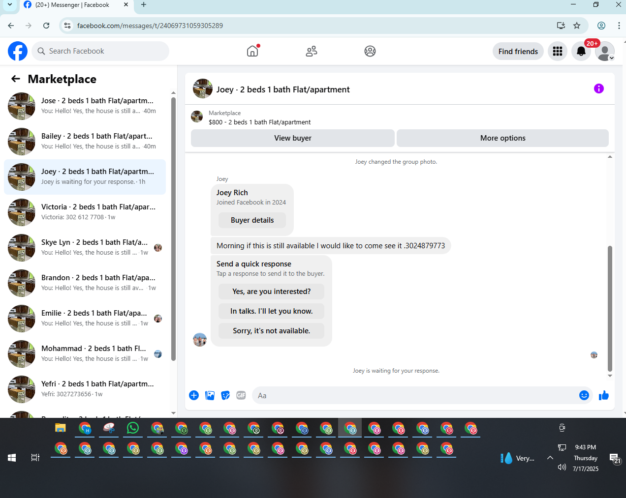Image resolution: width=626 pixels, height=498 pixels.
Task: Open the notifications bell icon
Action: (581, 51)
